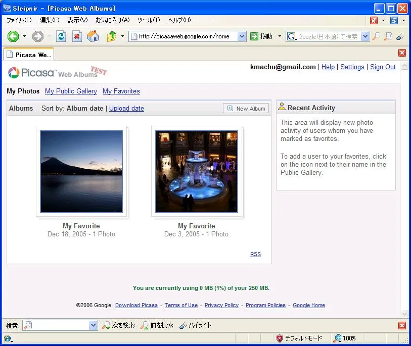The image size is (411, 346).
Task: Click the magnifier search icon in toolbar
Action: (377, 36)
